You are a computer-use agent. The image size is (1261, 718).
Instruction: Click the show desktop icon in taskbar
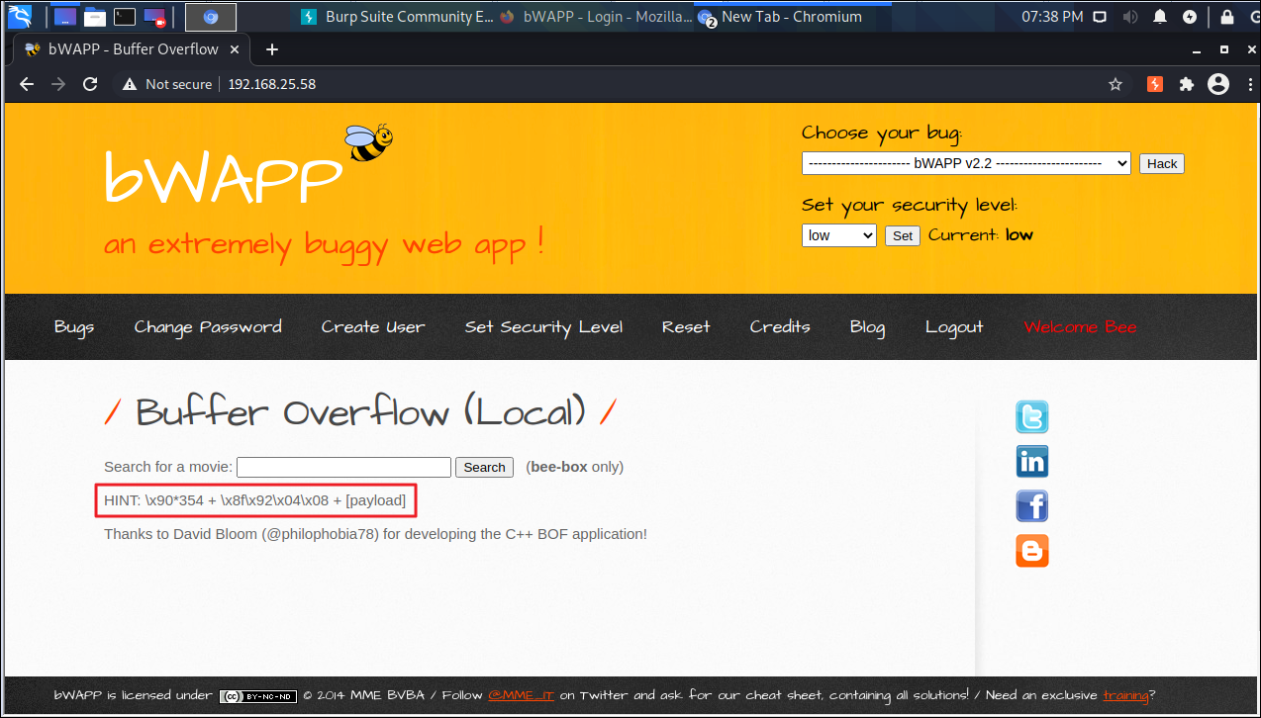pyautogui.click(x=65, y=16)
